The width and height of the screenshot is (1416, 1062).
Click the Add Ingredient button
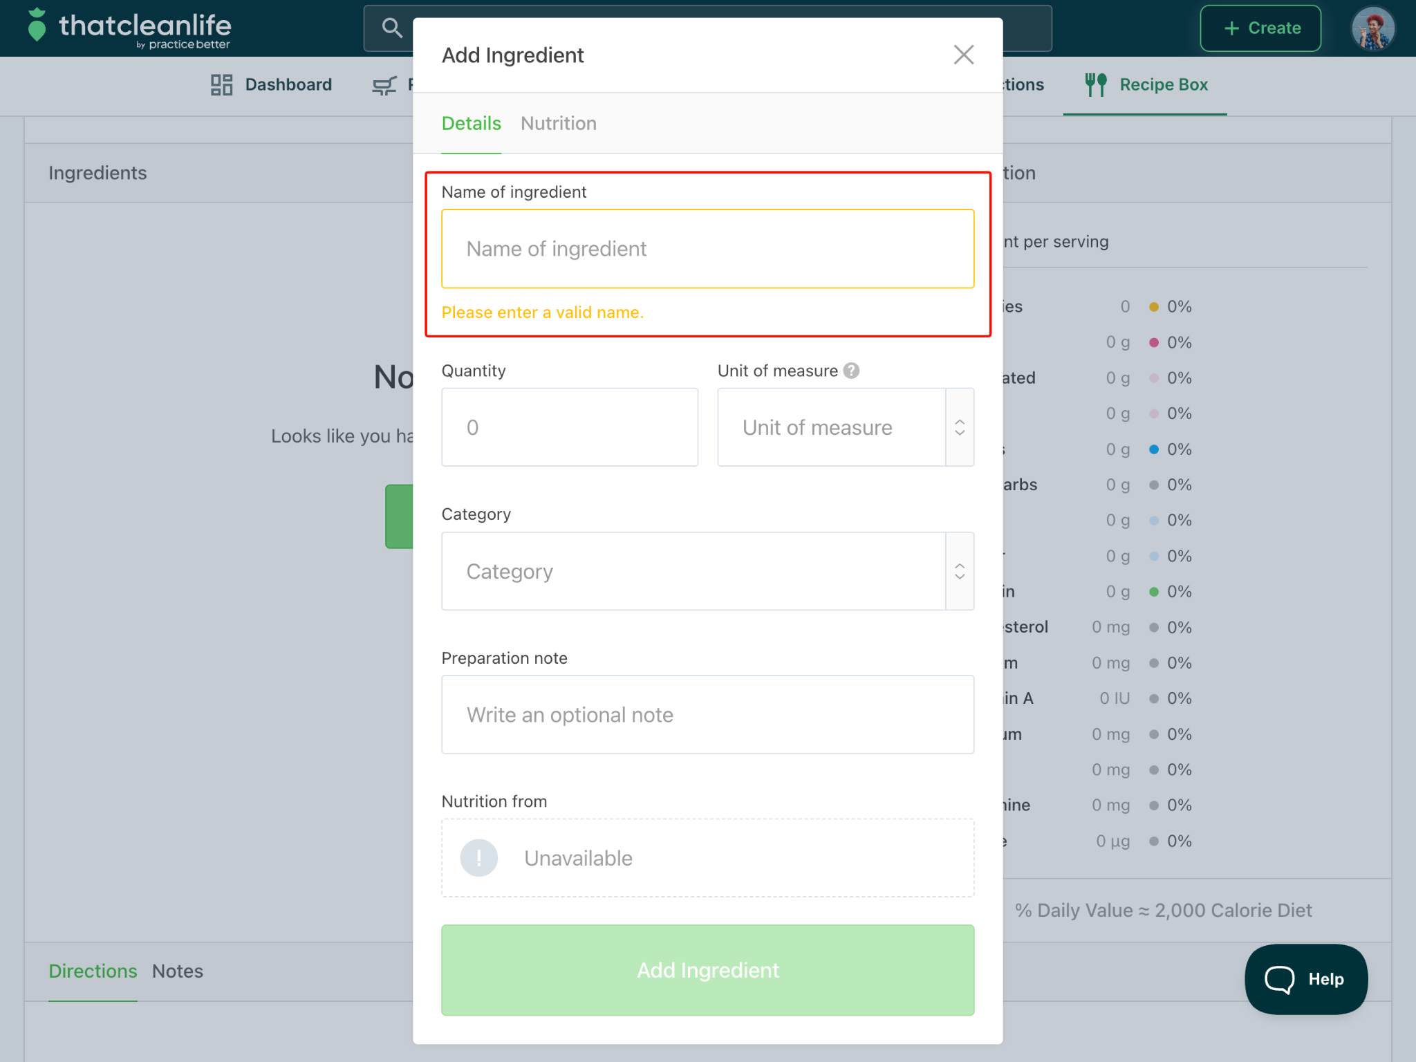point(707,970)
